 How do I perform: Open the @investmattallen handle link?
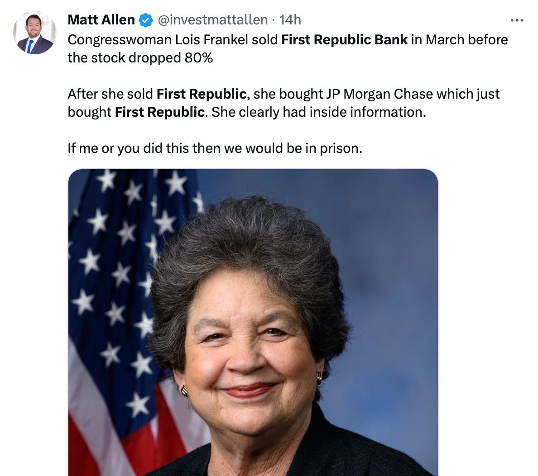[x=212, y=20]
